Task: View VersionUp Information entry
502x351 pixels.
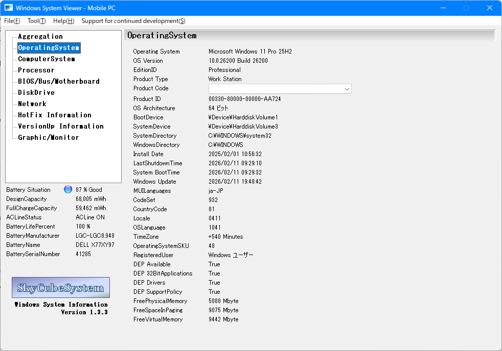Action: click(61, 127)
